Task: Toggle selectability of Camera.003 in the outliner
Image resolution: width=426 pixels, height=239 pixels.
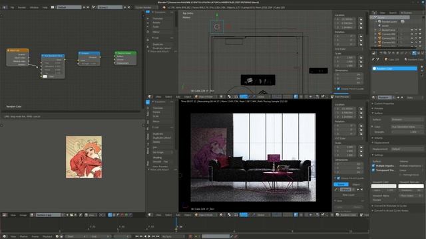Action: [416, 42]
